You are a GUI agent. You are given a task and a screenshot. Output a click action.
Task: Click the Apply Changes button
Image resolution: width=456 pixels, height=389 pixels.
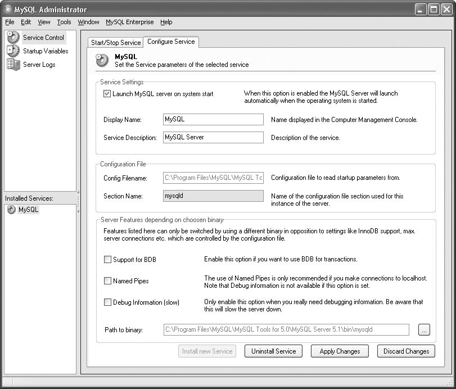tap(340, 351)
